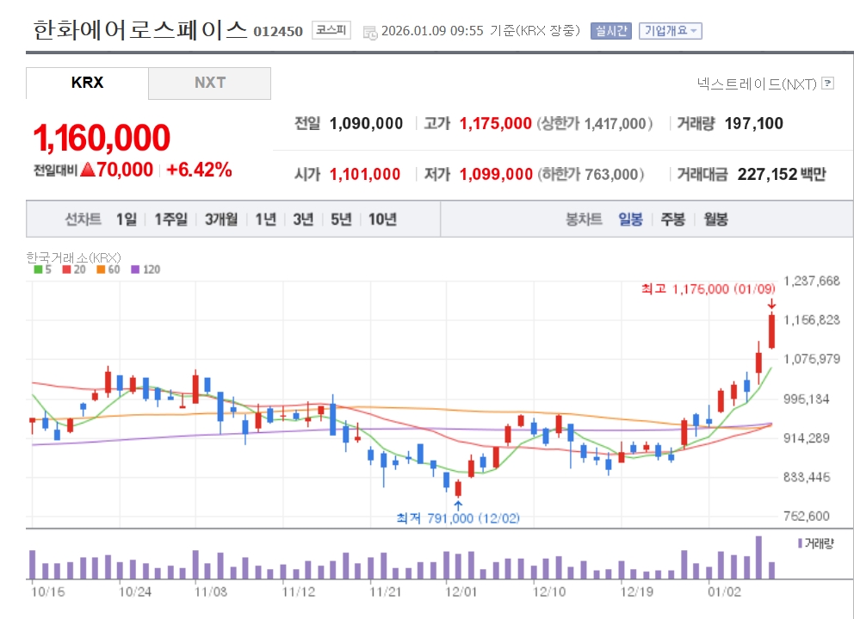The image size is (854, 619).
Task: Click the orange 60-day moving average swatch
Action: click(x=101, y=269)
